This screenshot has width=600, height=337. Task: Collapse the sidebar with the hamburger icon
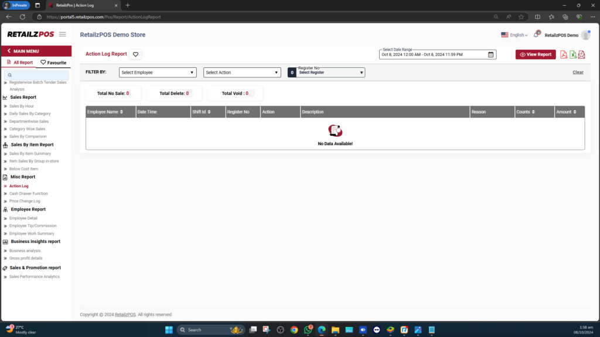coord(63,34)
